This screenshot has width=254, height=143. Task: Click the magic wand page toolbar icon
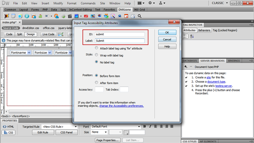113,16
